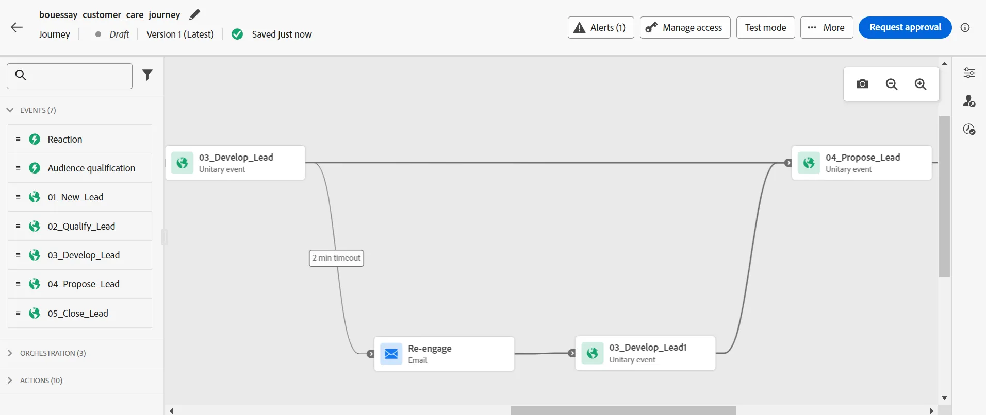Open journey properties settings icon
This screenshot has width=986, height=415.
(x=969, y=73)
